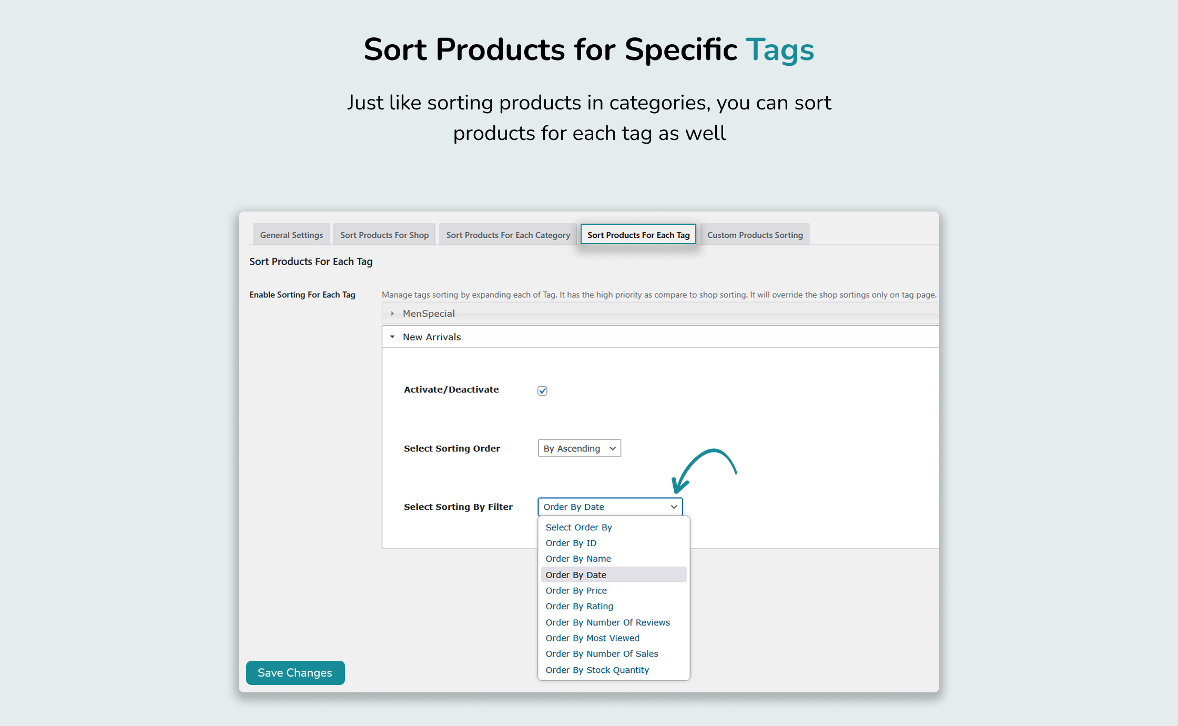Open the Select Sorting Order dropdown
Image resolution: width=1178 pixels, height=726 pixels.
point(579,448)
